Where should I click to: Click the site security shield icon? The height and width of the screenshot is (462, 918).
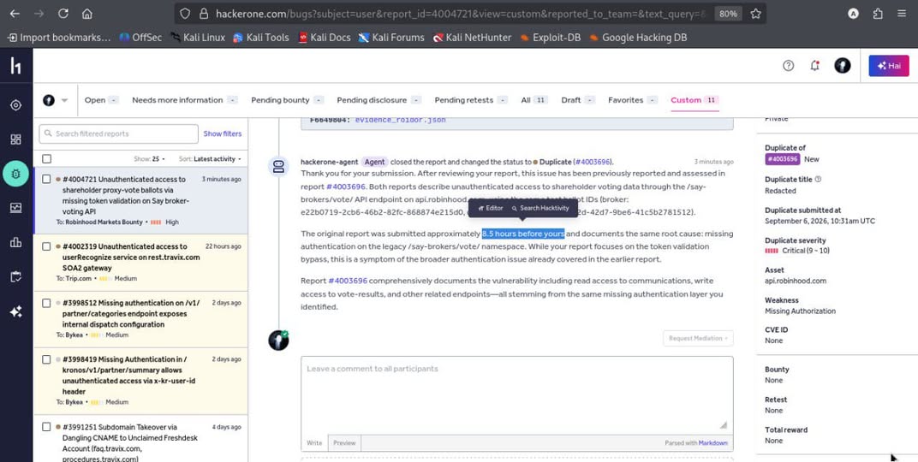[184, 14]
